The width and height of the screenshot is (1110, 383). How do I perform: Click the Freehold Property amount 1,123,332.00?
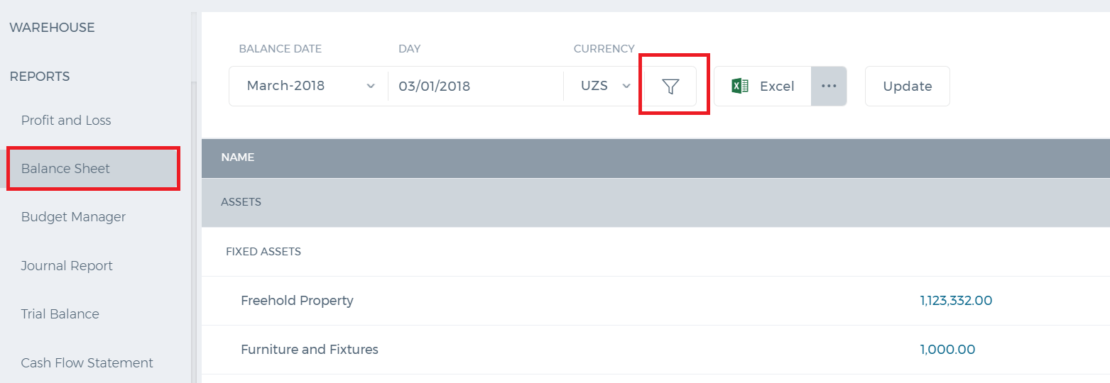(956, 301)
